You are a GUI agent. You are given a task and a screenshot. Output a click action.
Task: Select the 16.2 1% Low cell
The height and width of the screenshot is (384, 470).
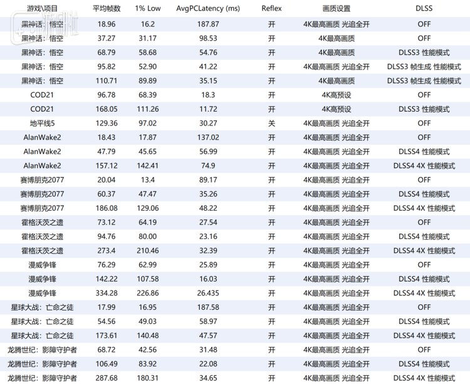[148, 24]
